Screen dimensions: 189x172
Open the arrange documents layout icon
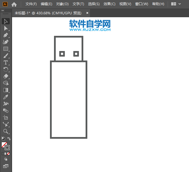(173, 4)
